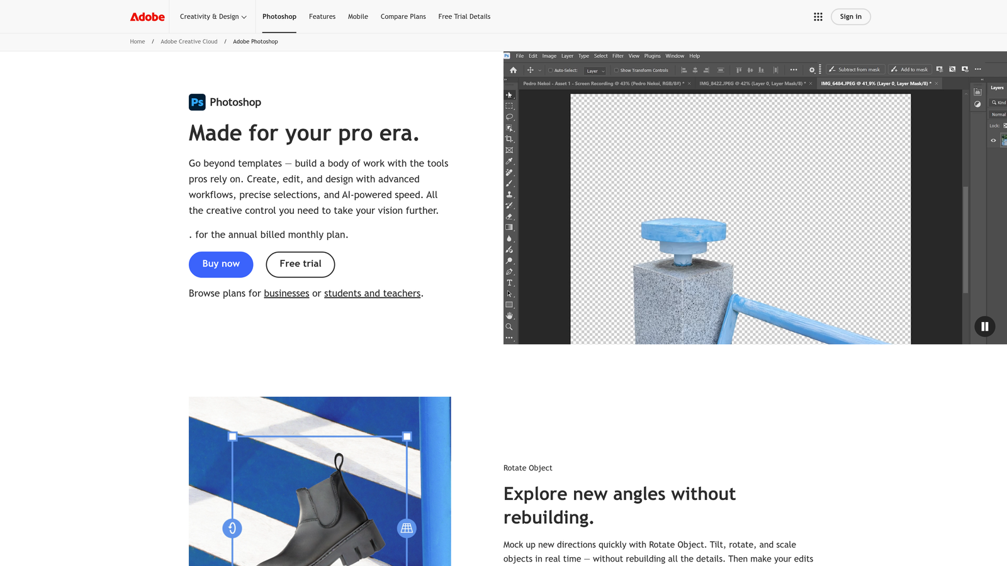The height and width of the screenshot is (566, 1007).
Task: Select the Dodge tool
Action: click(509, 260)
